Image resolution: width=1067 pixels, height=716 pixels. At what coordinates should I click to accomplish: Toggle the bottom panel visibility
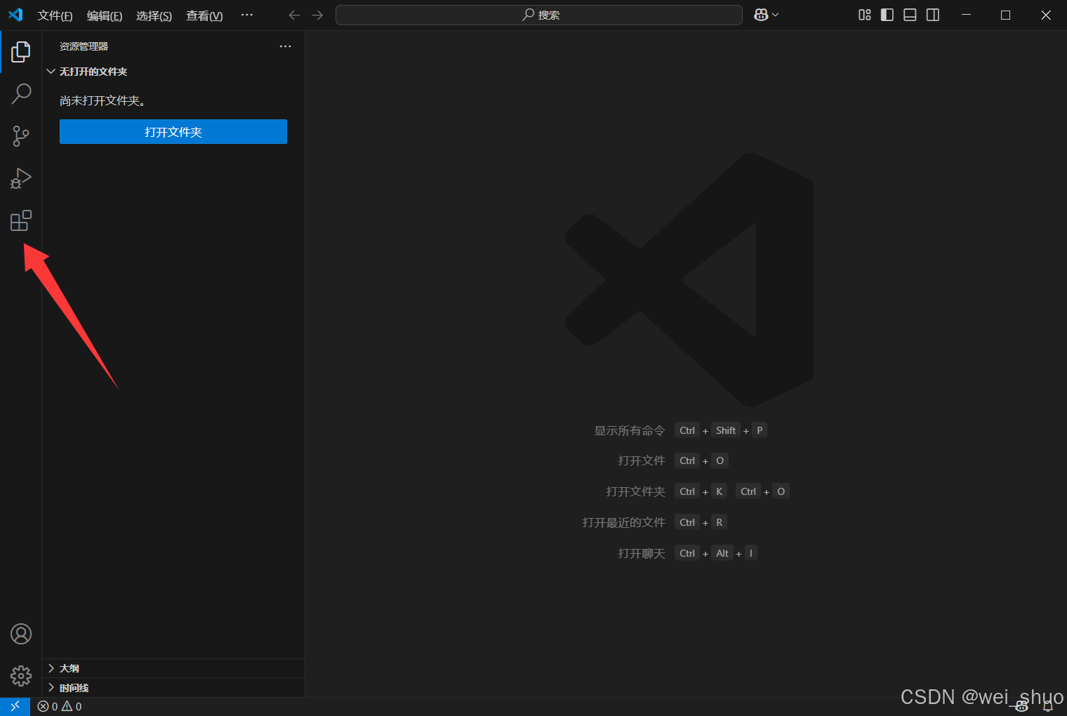coord(910,15)
